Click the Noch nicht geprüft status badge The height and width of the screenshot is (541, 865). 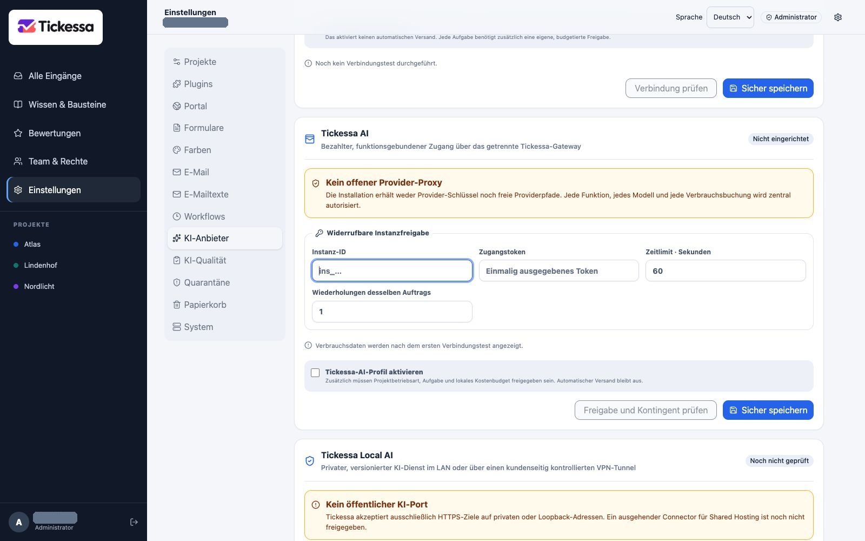[x=779, y=461]
